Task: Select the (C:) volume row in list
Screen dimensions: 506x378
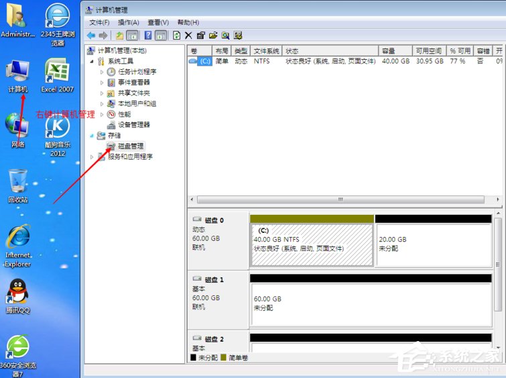Action: pos(345,61)
